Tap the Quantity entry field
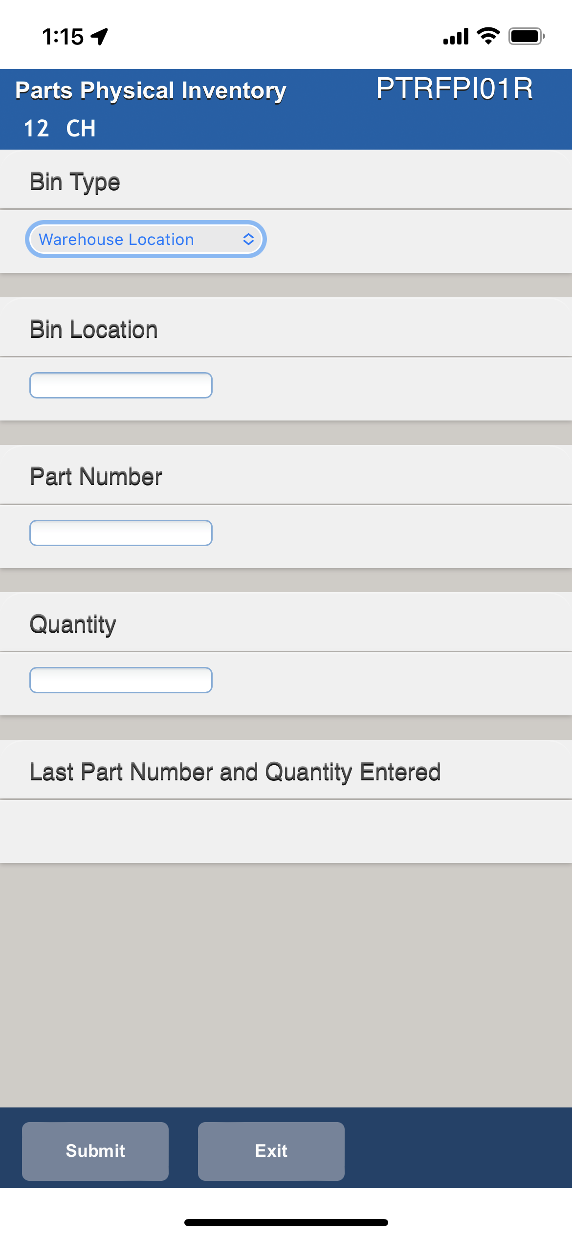The height and width of the screenshot is (1238, 572). [x=121, y=680]
